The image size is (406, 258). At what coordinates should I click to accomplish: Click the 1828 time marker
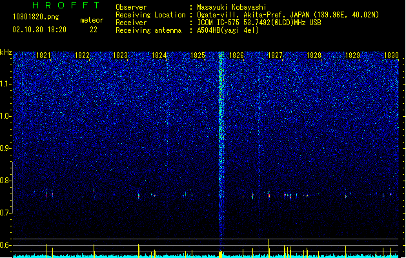314,55
